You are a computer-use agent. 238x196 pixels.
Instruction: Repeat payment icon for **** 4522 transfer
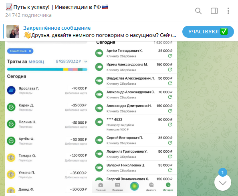170,125
